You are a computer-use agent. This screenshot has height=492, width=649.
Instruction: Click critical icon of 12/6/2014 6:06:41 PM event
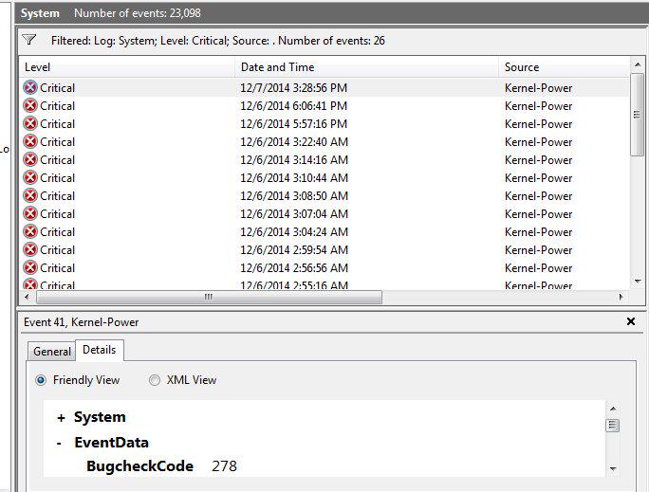click(30, 105)
